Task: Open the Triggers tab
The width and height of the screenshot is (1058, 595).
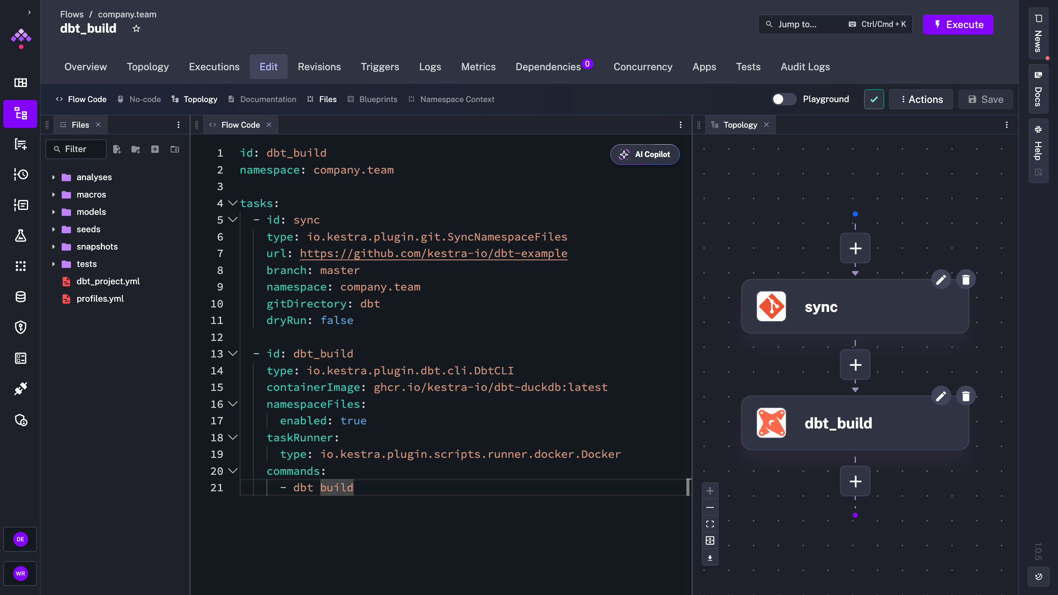Action: (380, 67)
